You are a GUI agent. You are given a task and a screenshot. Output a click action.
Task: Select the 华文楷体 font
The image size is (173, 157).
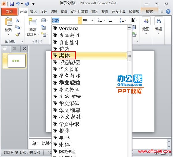tap(89, 90)
